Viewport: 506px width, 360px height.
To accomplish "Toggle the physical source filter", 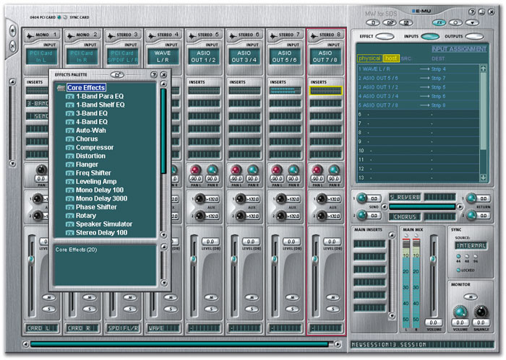I will (x=369, y=58).
